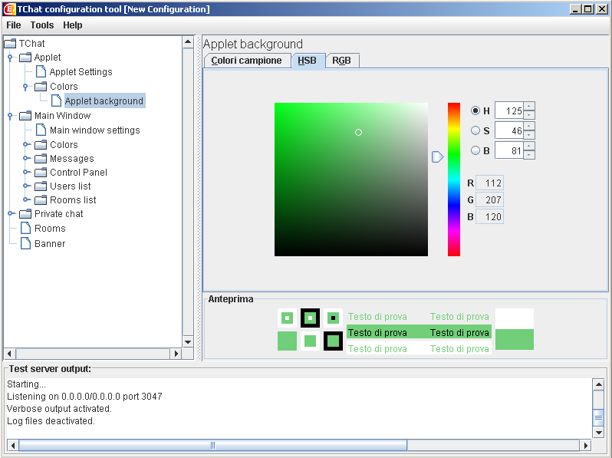This screenshot has height=458, width=612.
Task: Click the Rooms list folder icon
Action: [x=41, y=200]
